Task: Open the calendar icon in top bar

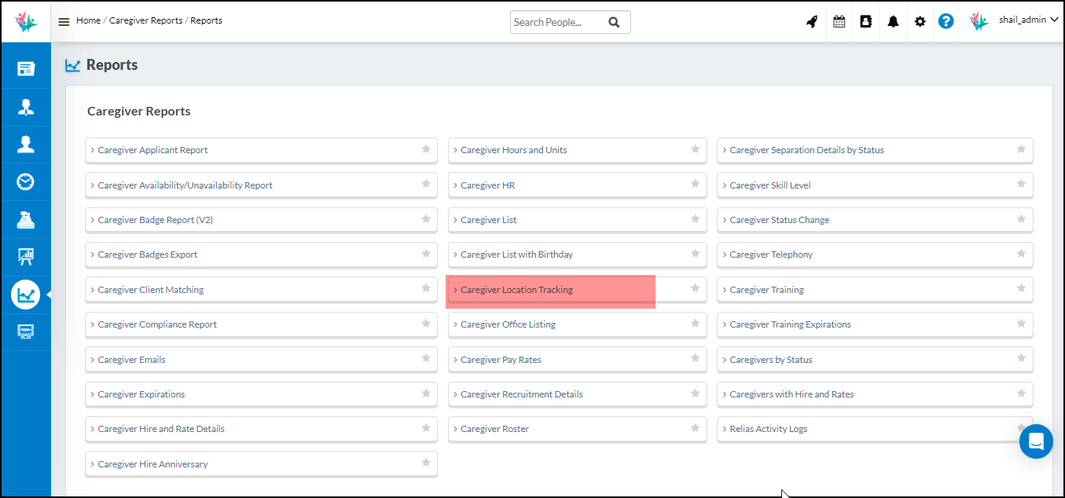Action: [x=839, y=21]
